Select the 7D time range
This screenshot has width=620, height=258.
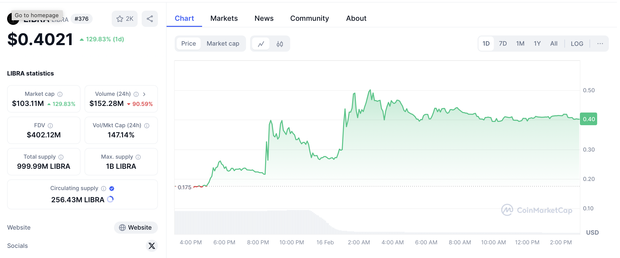point(503,44)
